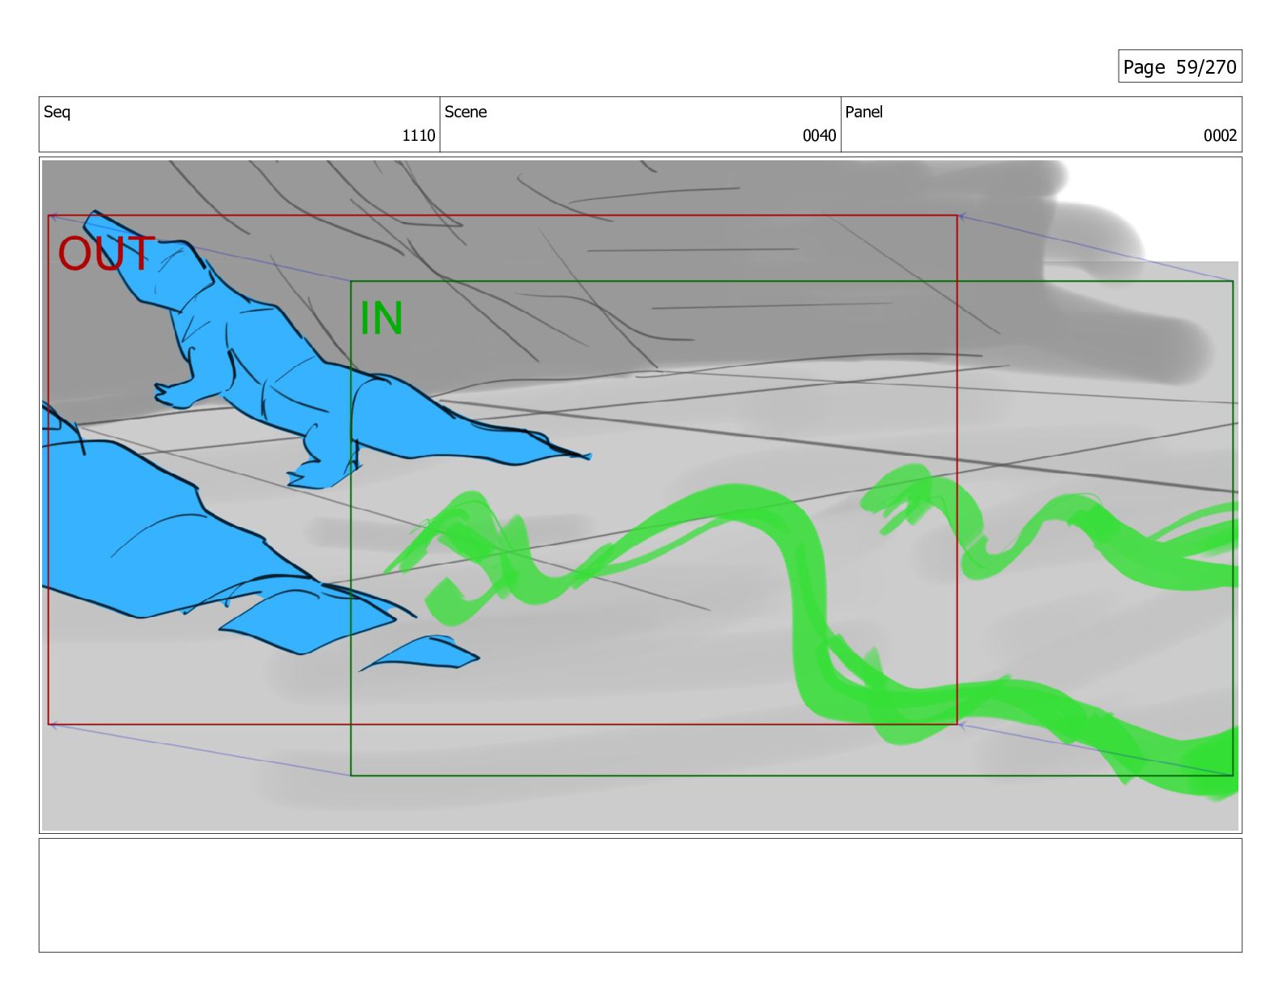Click the Page 59/270 label
This screenshot has width=1283, height=991.
pos(1179,66)
